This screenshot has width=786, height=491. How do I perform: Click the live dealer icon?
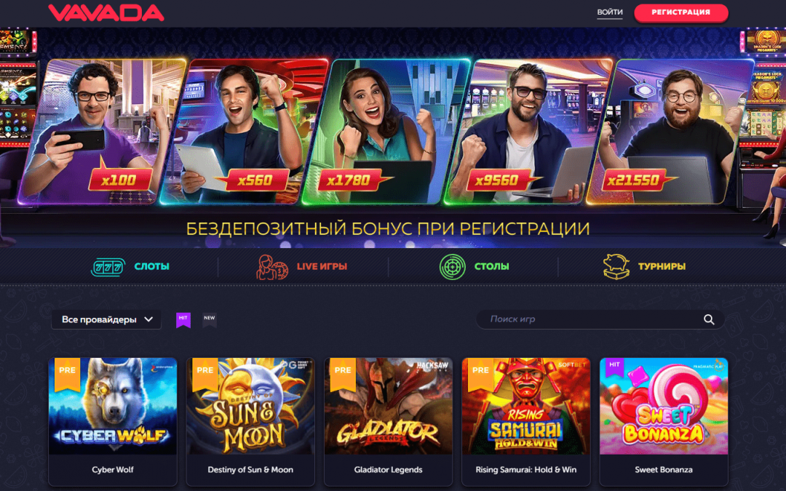coord(272,267)
